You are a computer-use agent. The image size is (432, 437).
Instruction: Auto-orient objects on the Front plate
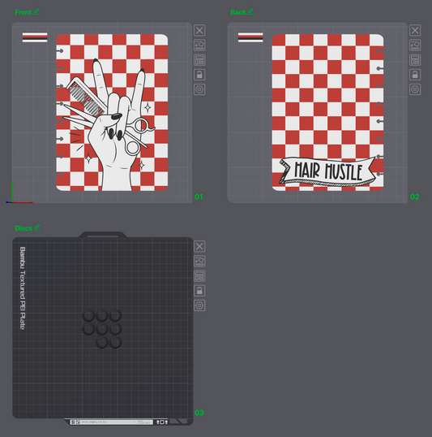[x=199, y=45]
